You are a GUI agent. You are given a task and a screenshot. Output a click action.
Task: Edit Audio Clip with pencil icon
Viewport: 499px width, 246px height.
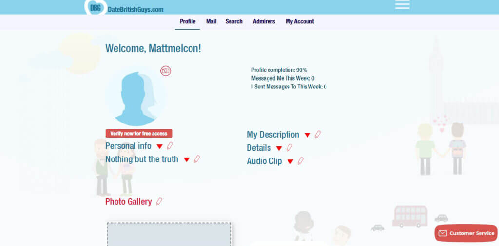300,161
